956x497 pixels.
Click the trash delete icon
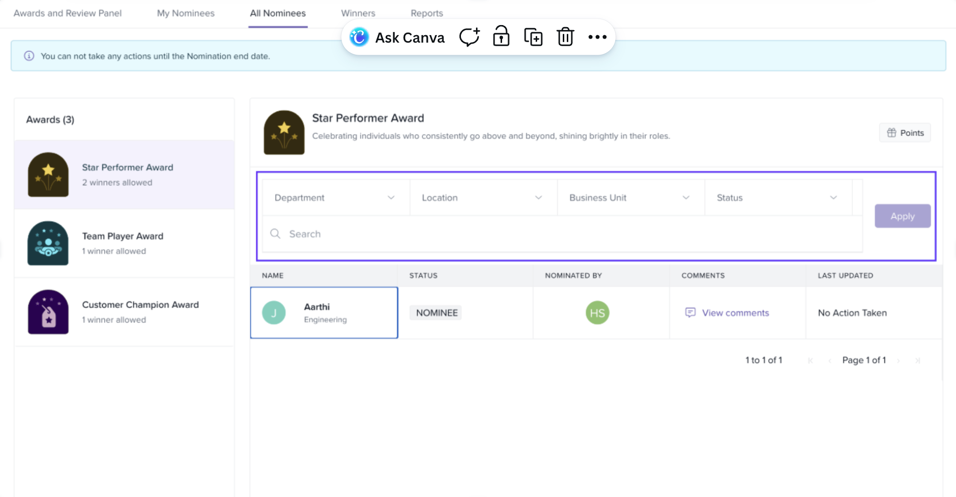[x=565, y=37]
